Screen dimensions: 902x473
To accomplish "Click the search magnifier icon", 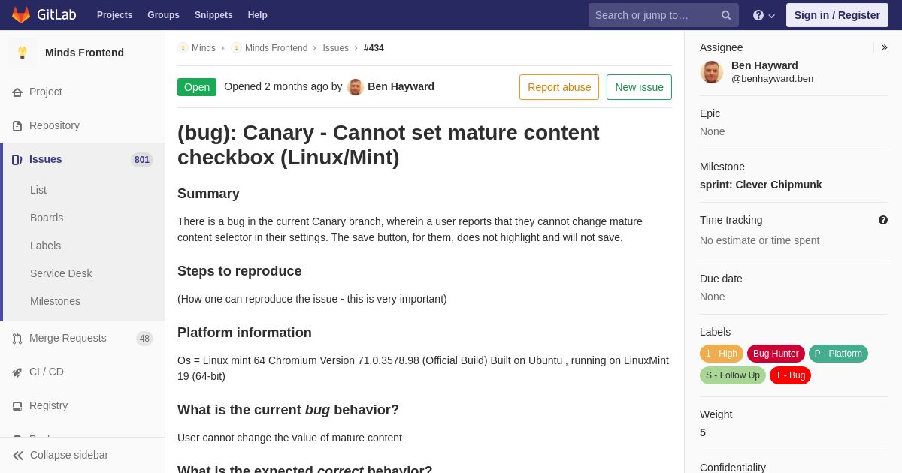I will click(726, 15).
